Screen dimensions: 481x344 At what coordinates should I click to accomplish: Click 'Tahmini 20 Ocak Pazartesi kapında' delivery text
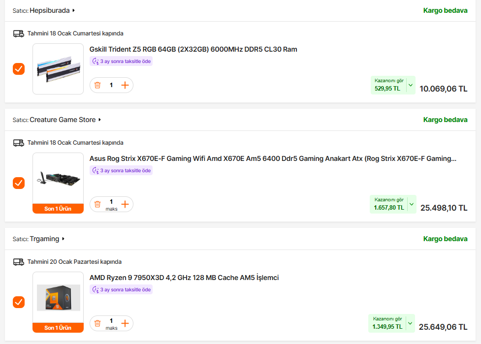(x=74, y=262)
